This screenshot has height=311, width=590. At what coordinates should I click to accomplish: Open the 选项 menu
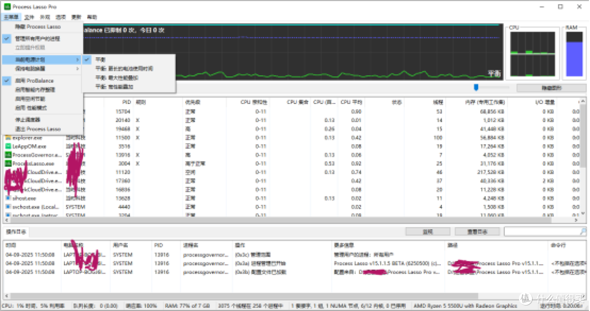(x=61, y=17)
